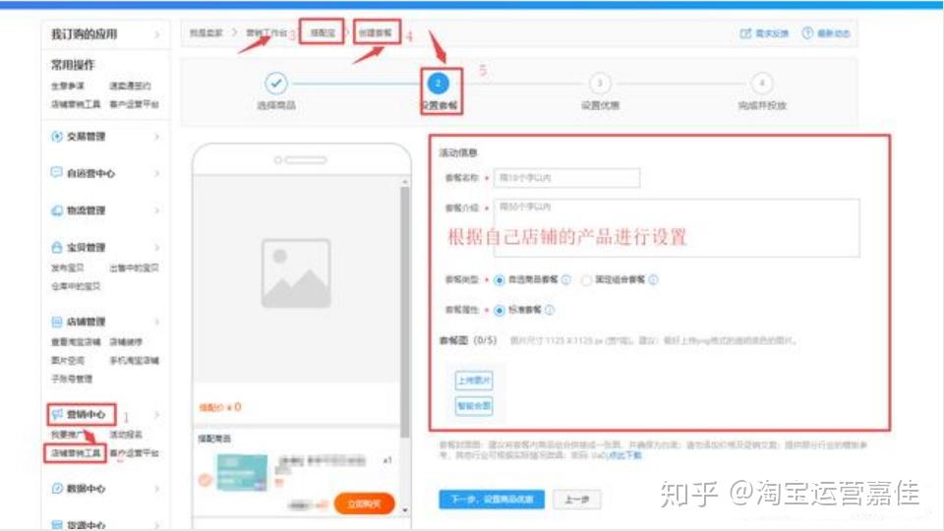Click the 物流管理 icon in the sidebar

pyautogui.click(x=57, y=210)
